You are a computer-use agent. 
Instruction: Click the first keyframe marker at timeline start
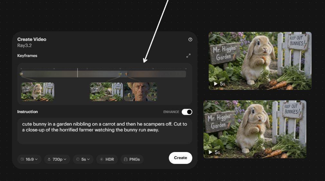point(21,74)
